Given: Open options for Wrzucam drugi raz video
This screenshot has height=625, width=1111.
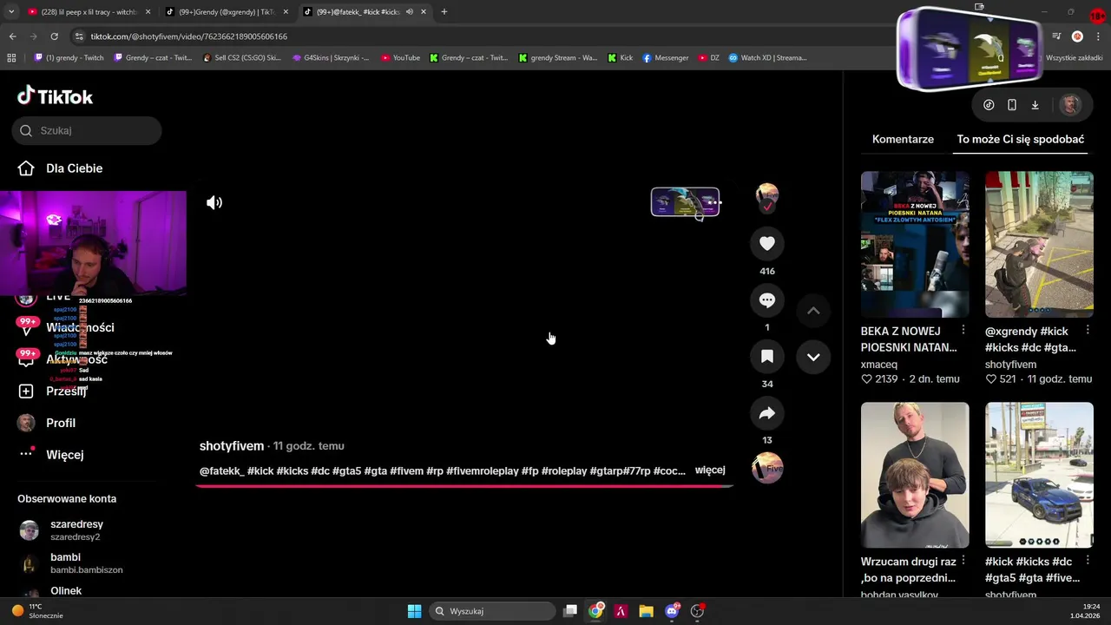Looking at the screenshot, I should pyautogui.click(x=963, y=562).
